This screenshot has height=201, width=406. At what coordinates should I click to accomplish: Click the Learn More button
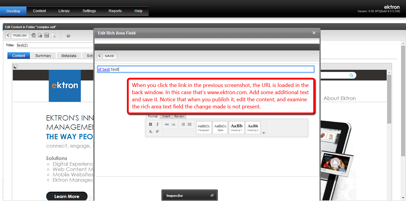[x=67, y=196]
